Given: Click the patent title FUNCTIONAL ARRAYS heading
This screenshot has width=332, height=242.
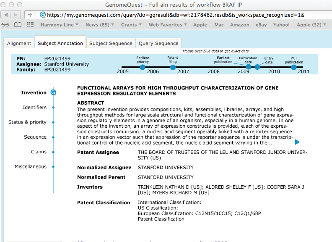Looking at the screenshot, I should pyautogui.click(x=178, y=91).
